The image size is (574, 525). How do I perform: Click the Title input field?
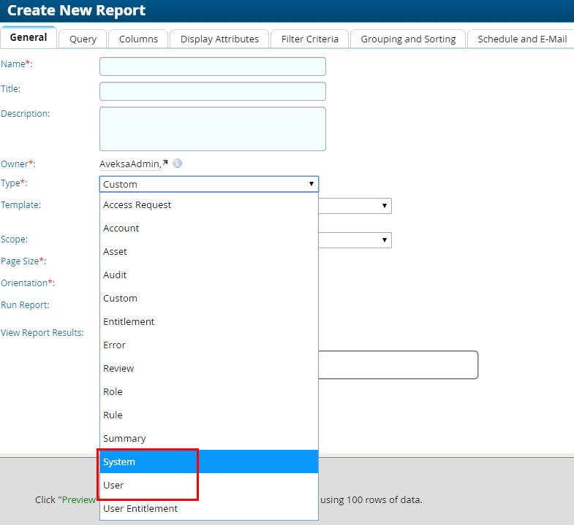tap(212, 91)
